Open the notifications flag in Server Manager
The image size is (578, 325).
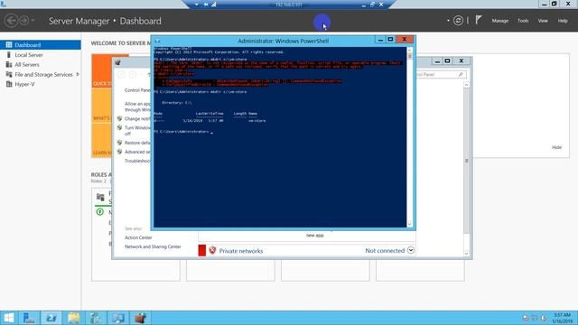click(478, 20)
